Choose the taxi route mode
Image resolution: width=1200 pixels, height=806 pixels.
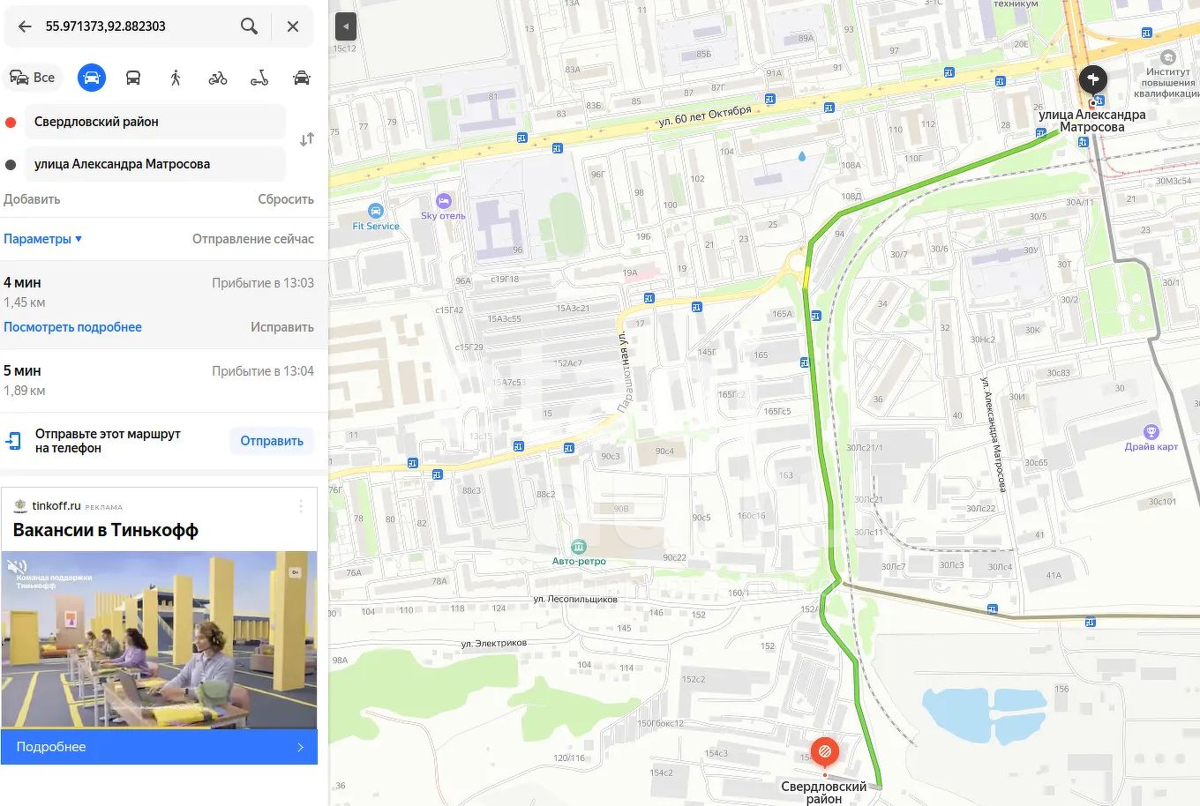click(x=302, y=78)
